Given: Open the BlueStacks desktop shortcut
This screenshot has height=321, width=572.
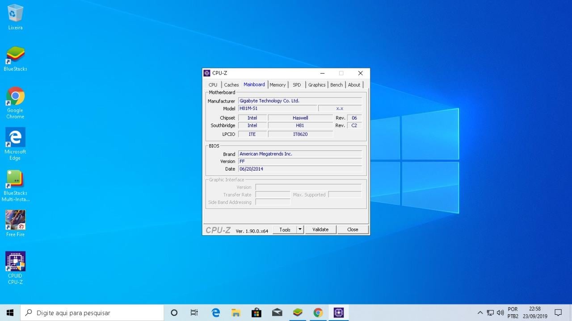Looking at the screenshot, I should tap(15, 58).
